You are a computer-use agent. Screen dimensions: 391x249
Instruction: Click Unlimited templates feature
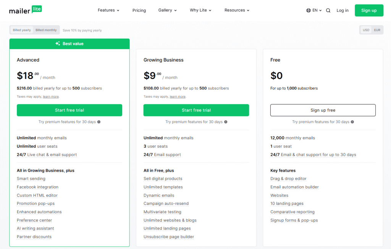163,187
